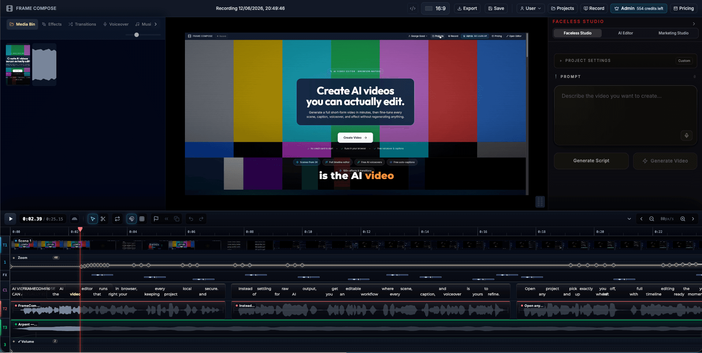
Task: Click the microphone icon in prompt box
Action: point(687,135)
